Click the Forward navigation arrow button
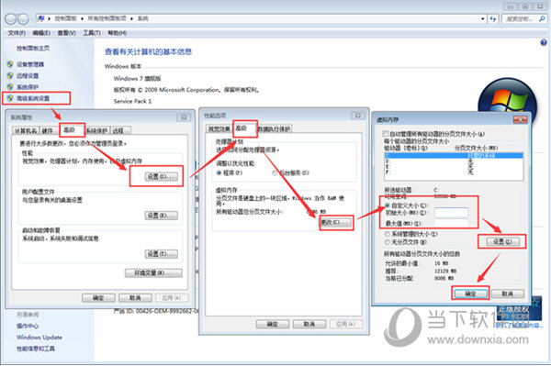Image resolution: width=551 pixels, height=366 pixels. [23, 19]
